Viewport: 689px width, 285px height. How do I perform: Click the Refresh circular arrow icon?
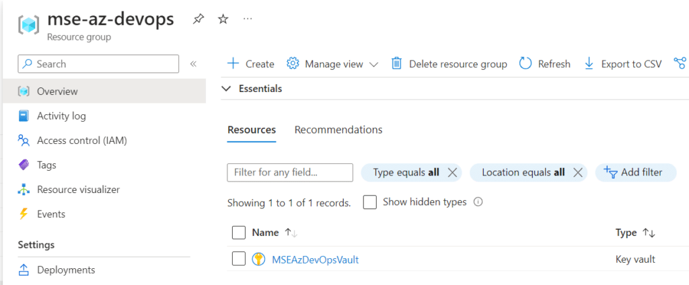pyautogui.click(x=525, y=64)
